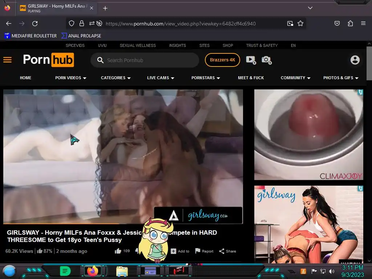Visit the SHOP link
This screenshot has height=279, width=372.
pyautogui.click(x=228, y=45)
